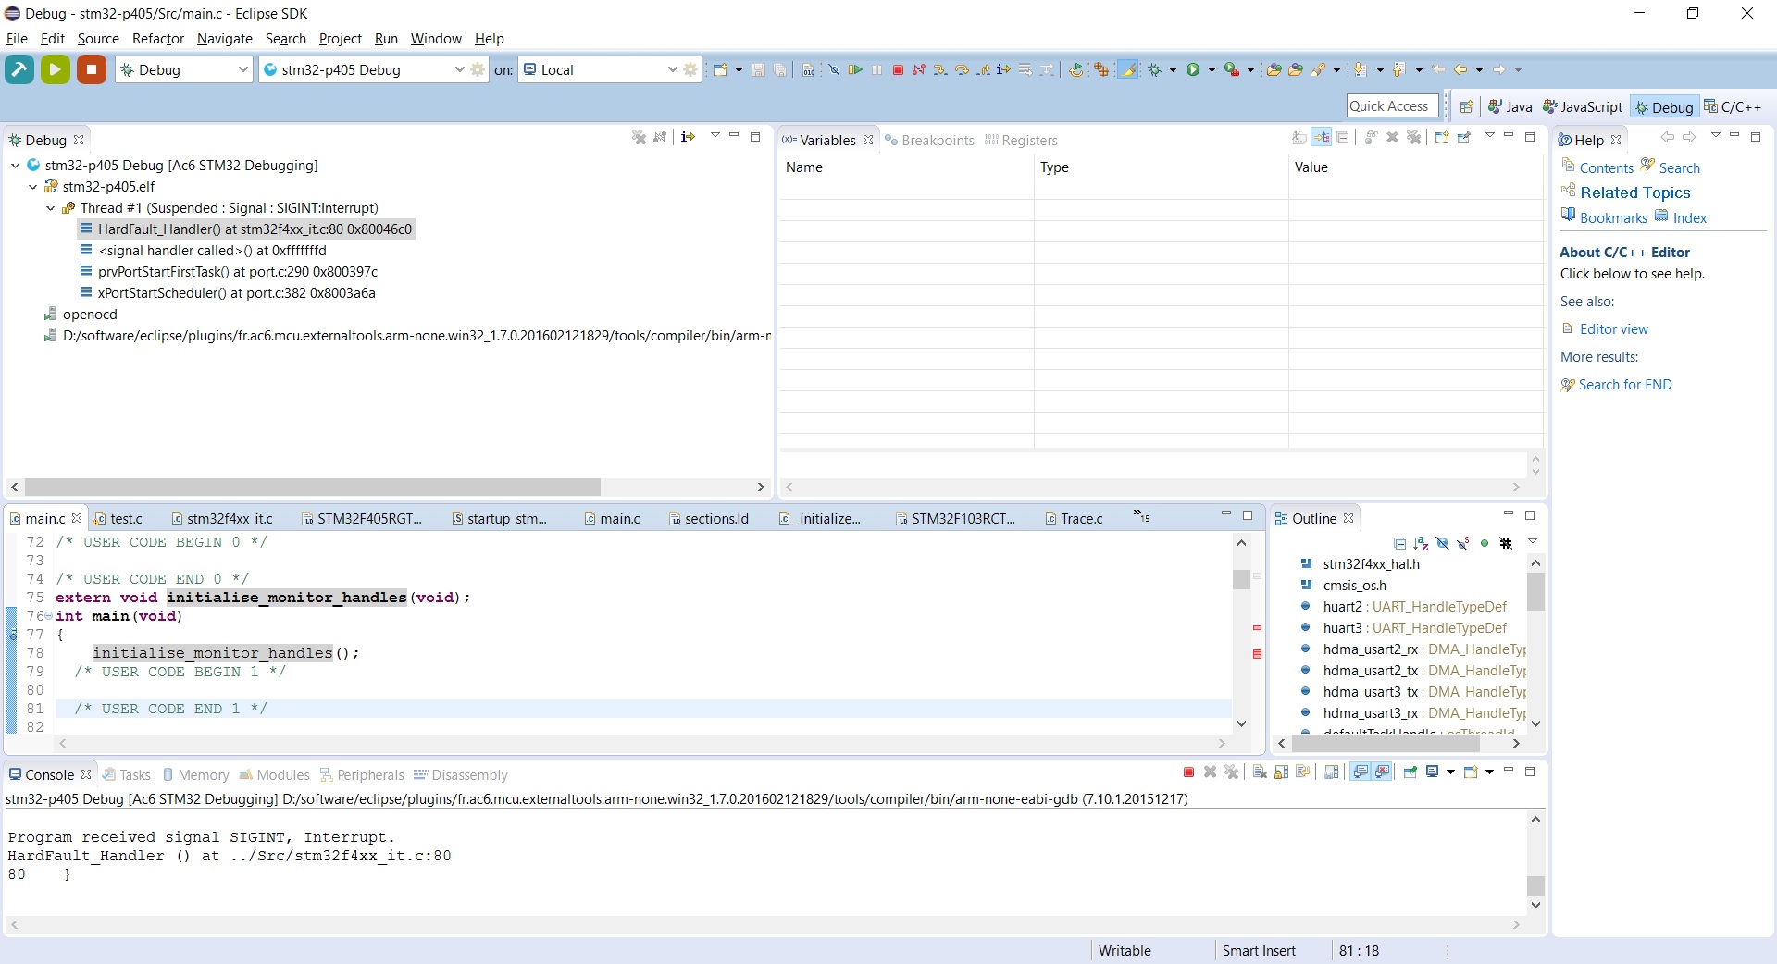Switch to the stm32f4xx_it.c editor tab
The height and width of the screenshot is (964, 1777).
[x=229, y=519]
